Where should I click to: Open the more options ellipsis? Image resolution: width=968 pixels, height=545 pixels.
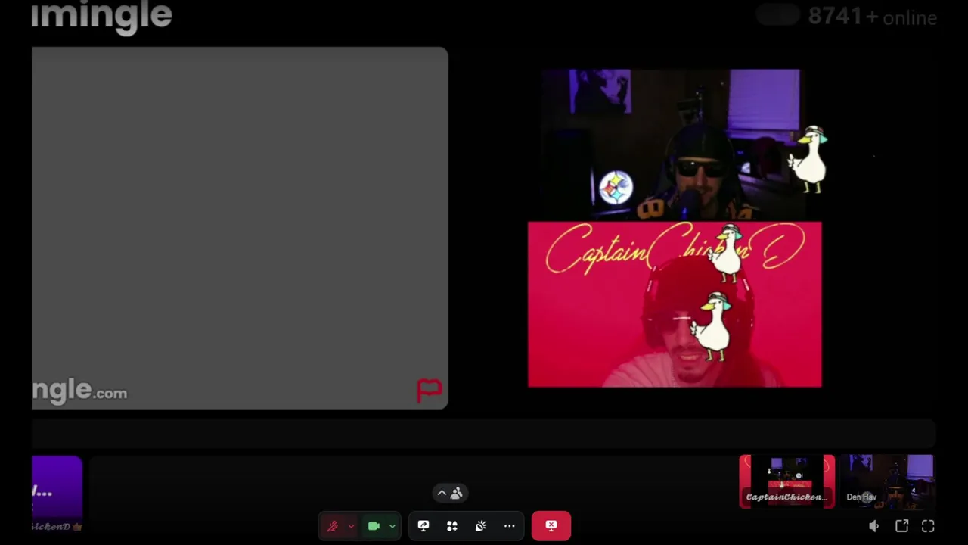click(510, 526)
